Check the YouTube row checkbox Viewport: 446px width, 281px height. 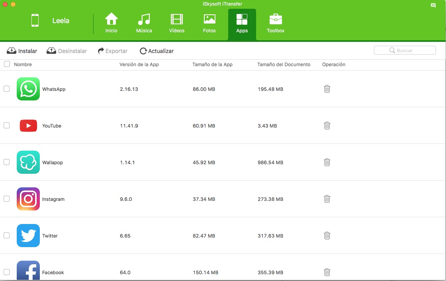(6, 126)
